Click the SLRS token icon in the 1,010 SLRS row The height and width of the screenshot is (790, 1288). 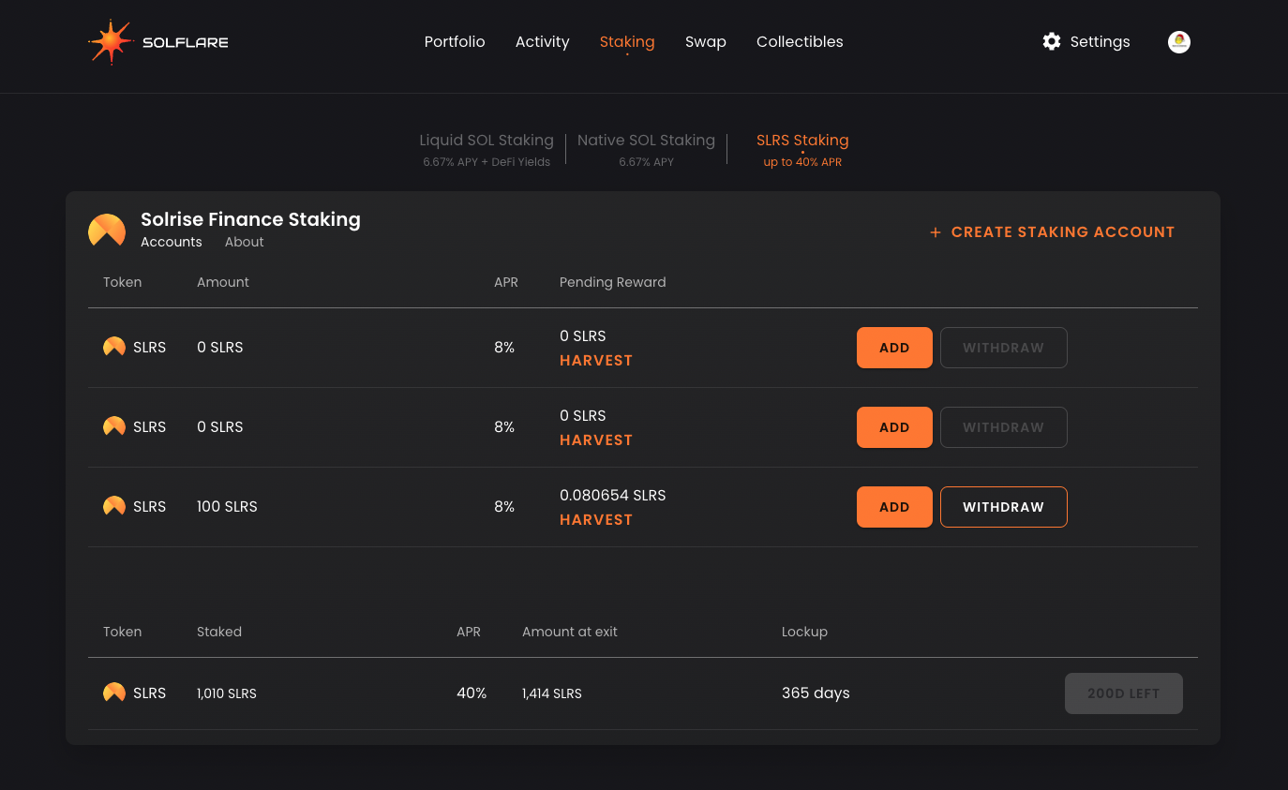(x=114, y=693)
